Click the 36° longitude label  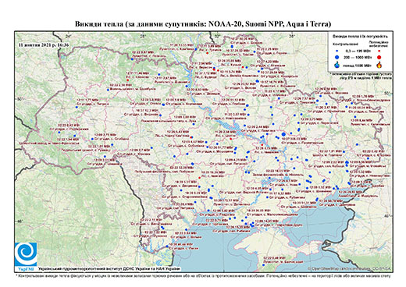tap(292, 36)
